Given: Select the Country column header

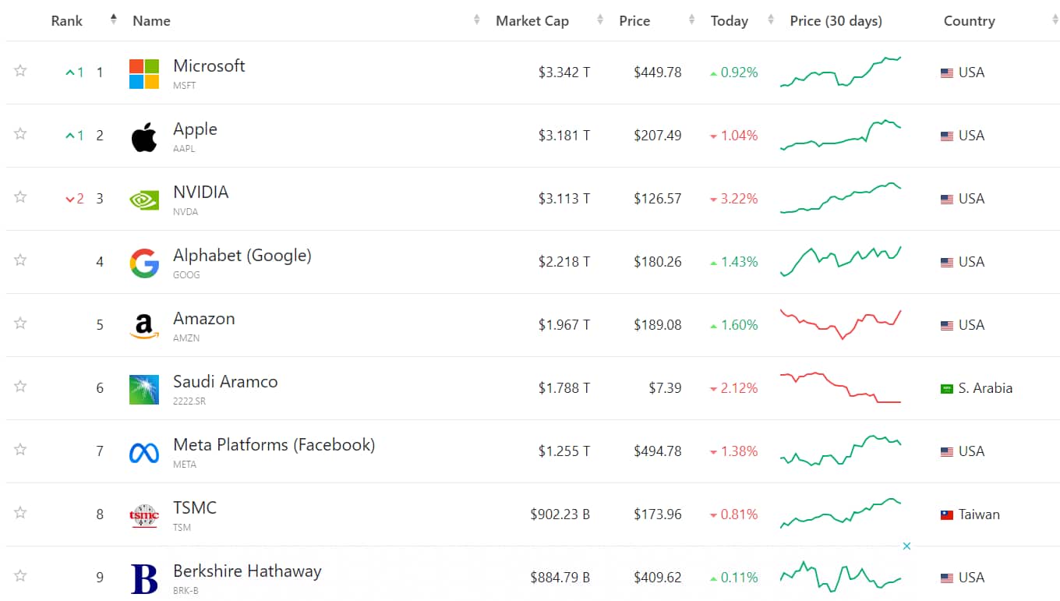Looking at the screenshot, I should tap(969, 21).
